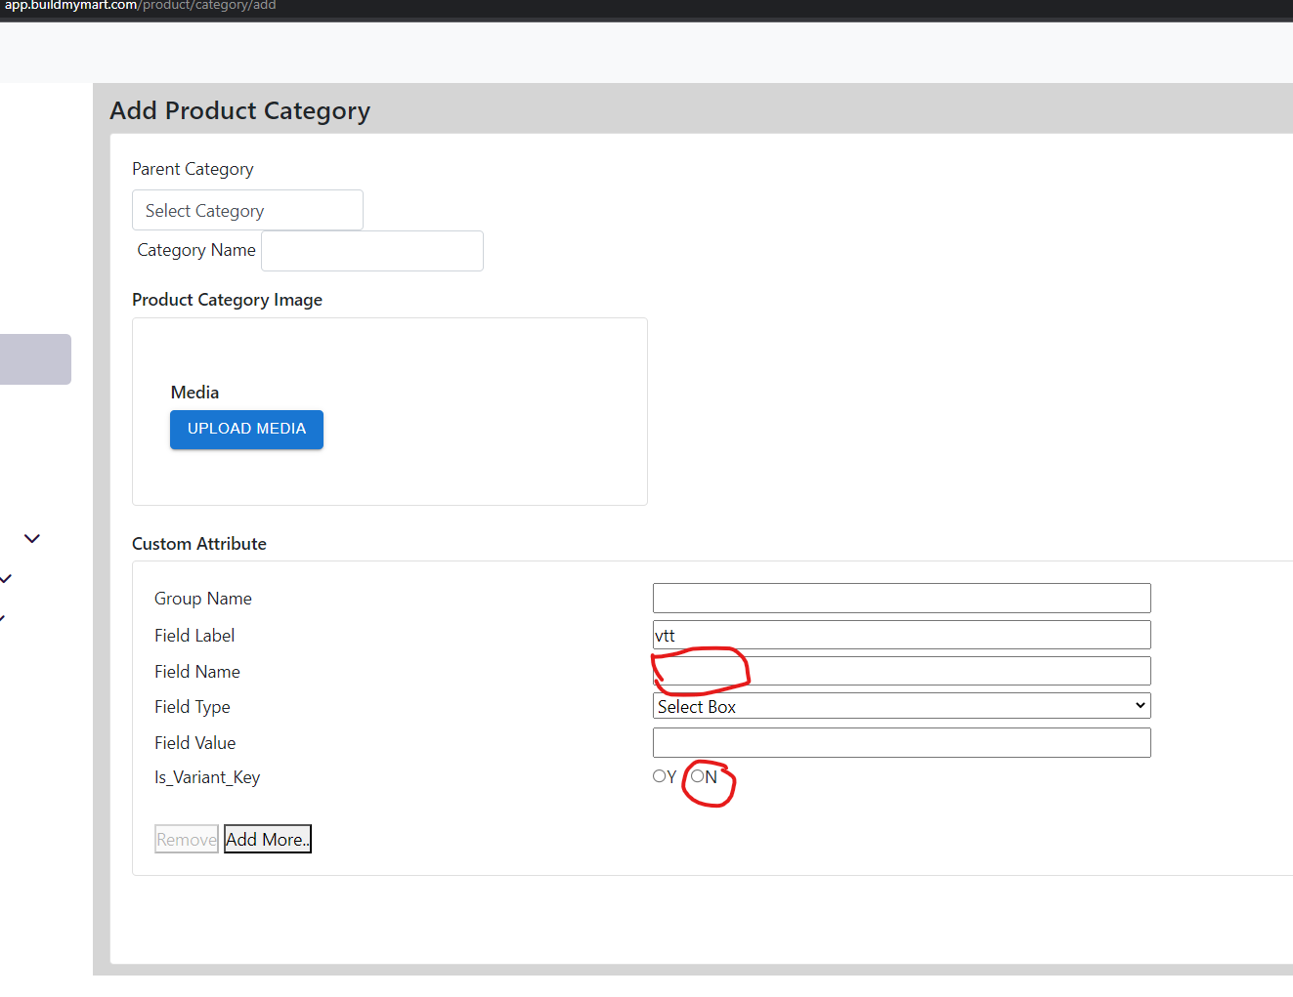Focus the Group Name input field
Viewport: 1293px width, 997px height.
pos(901,598)
